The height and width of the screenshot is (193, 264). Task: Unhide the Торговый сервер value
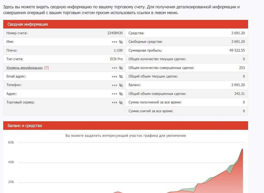click(121, 103)
